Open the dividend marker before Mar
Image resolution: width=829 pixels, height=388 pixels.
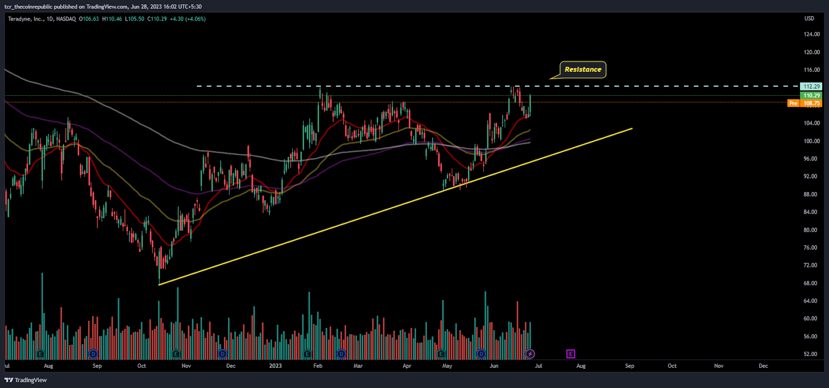(x=341, y=354)
